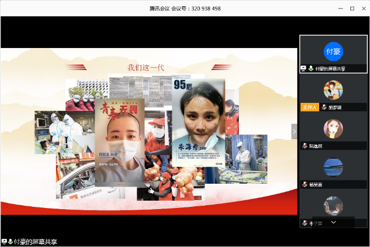Click 付豪's blue avatar circle
Viewport: 370px width, 247px height.
click(333, 51)
